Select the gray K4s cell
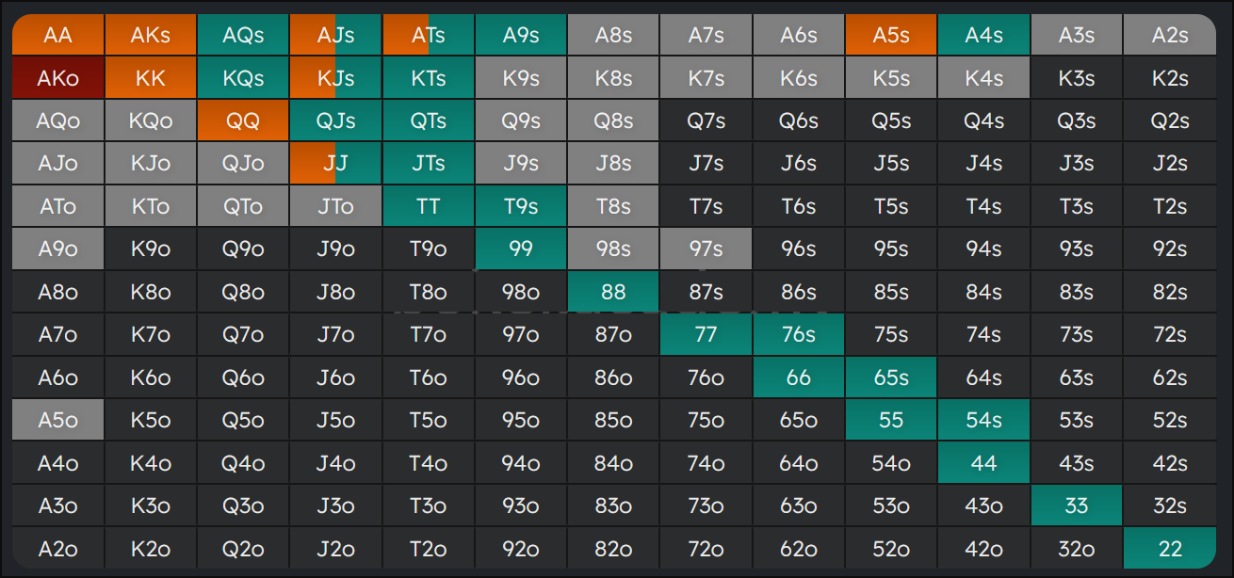 pos(983,78)
